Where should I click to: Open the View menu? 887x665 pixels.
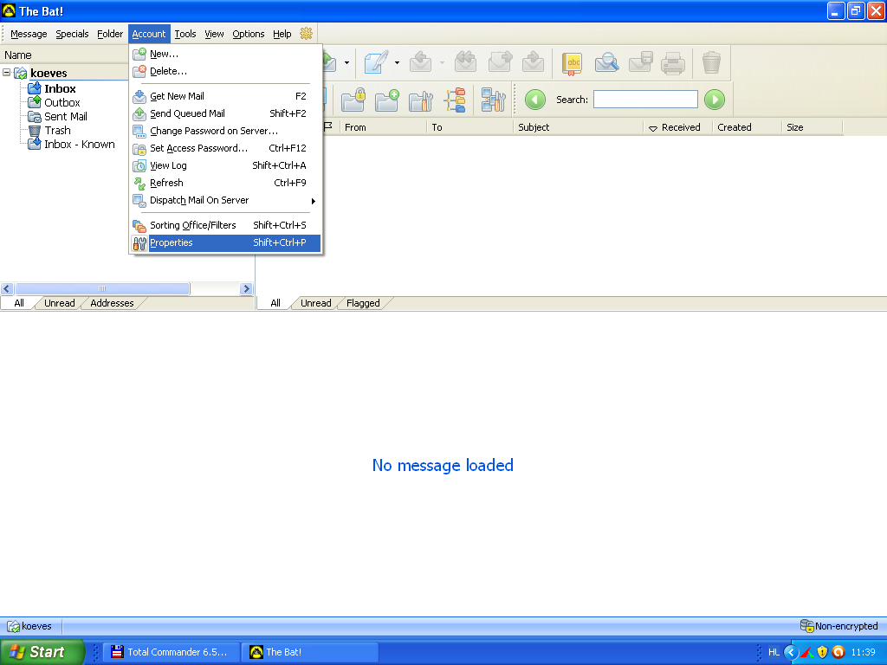pyautogui.click(x=214, y=34)
